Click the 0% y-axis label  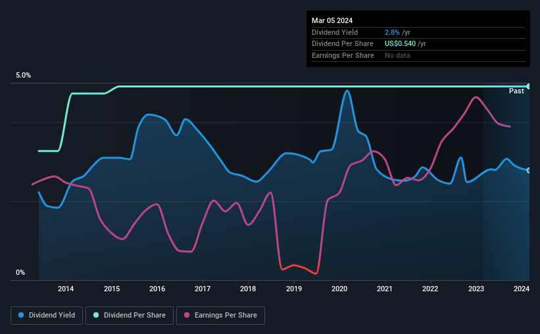[20, 272]
